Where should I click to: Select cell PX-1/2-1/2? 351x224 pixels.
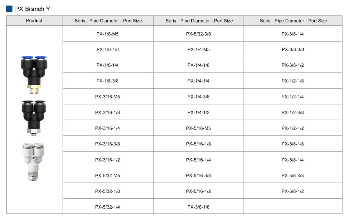pos(293,128)
